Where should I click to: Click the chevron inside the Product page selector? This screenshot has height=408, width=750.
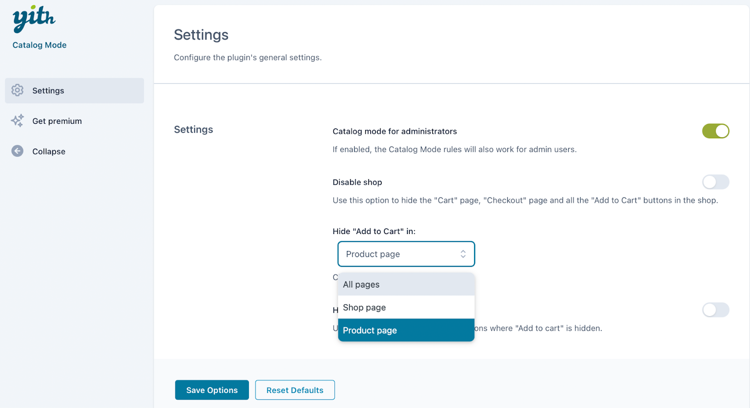click(x=463, y=254)
